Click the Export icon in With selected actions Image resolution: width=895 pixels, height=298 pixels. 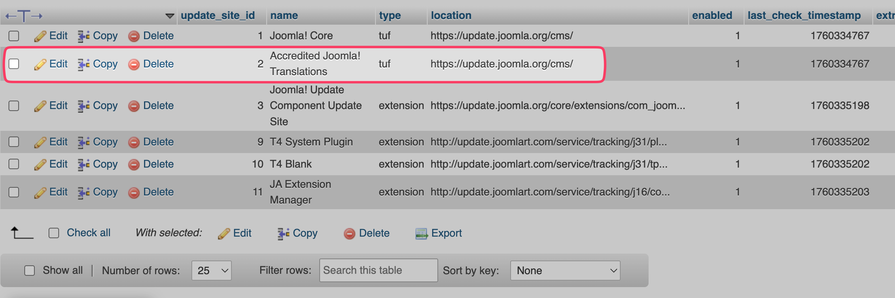coord(422,233)
